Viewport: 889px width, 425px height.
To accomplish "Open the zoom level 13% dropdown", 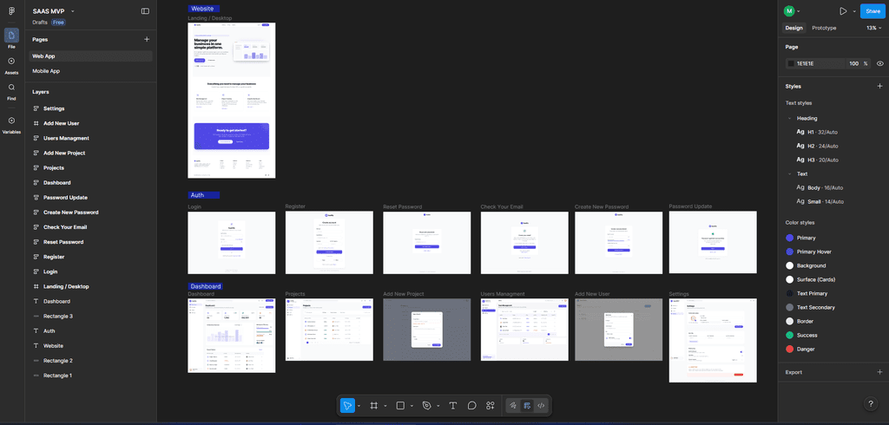I will click(x=873, y=28).
